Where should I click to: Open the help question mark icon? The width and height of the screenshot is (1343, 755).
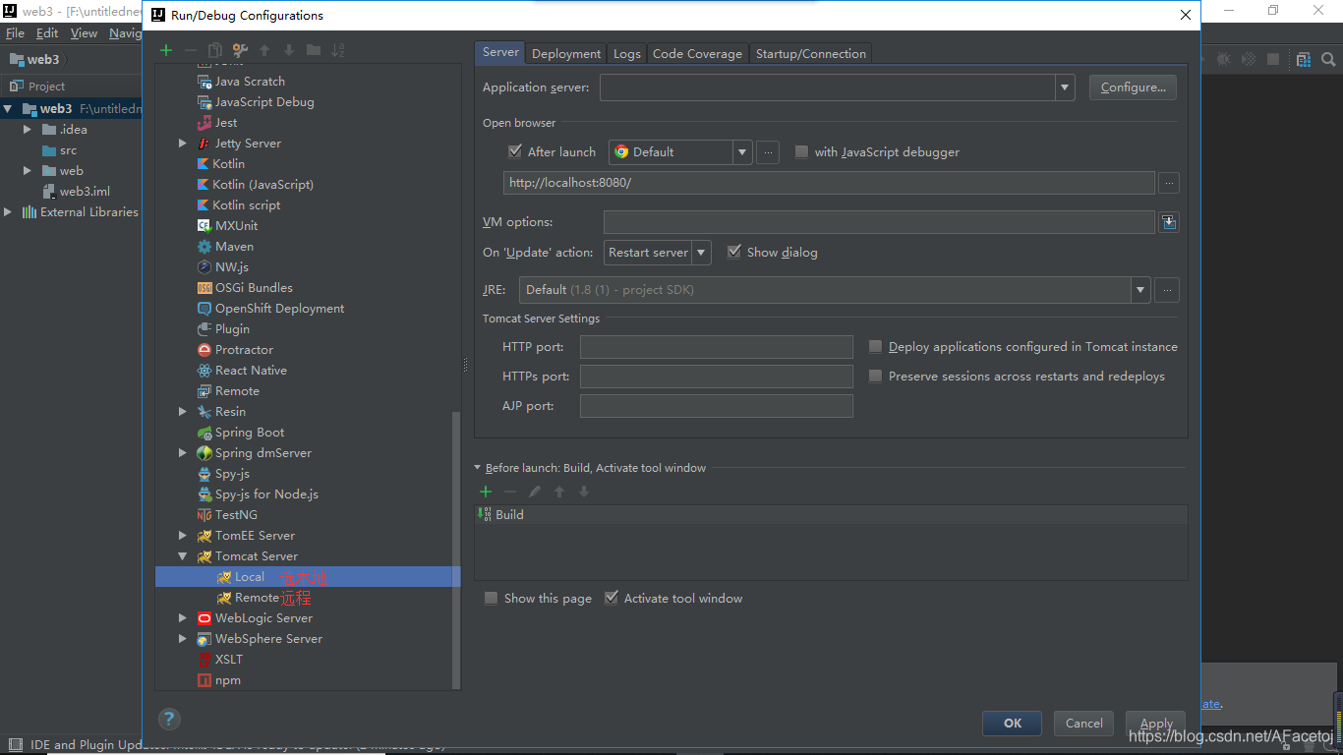(168, 719)
